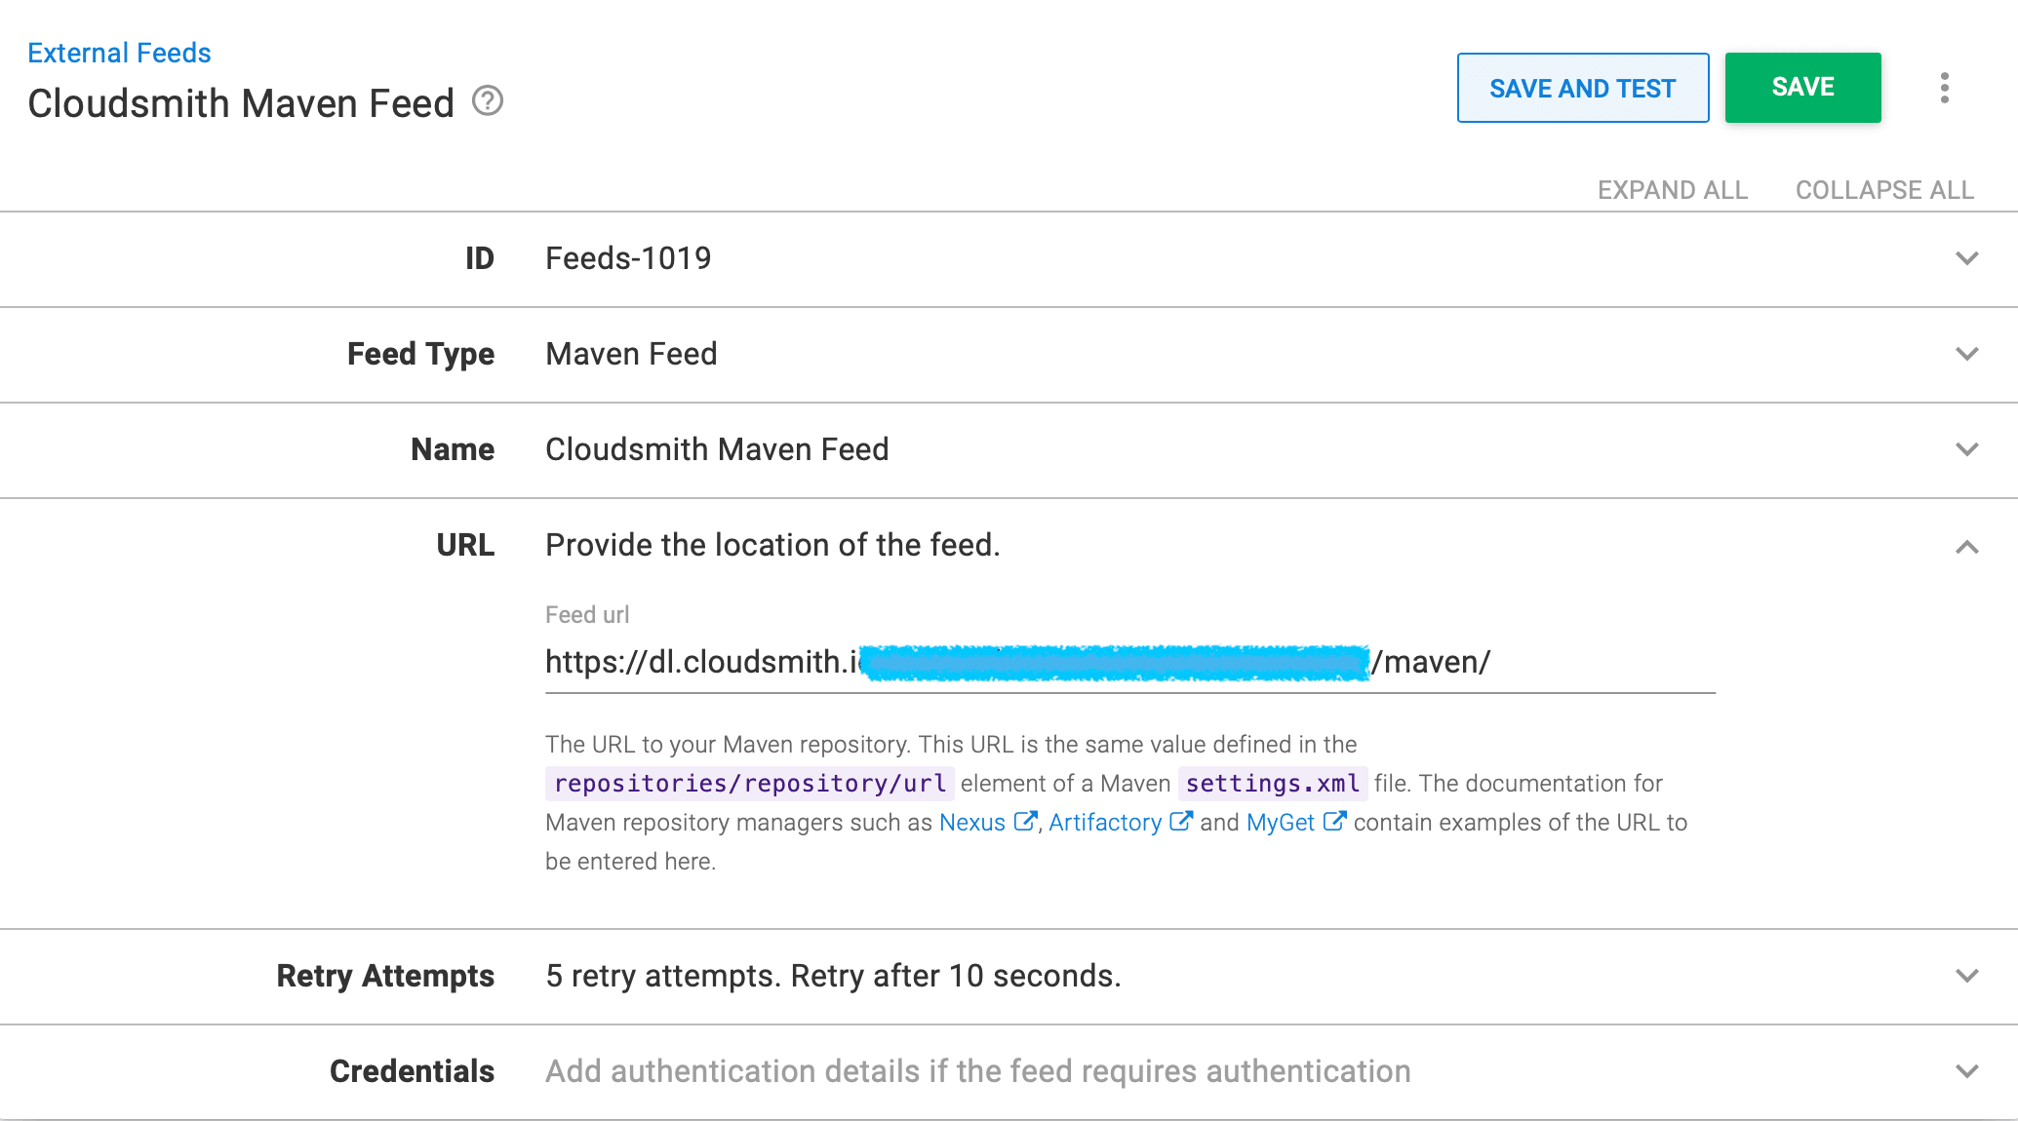Open the Nexus documentation link
The height and width of the screenshot is (1121, 2018).
tap(971, 823)
